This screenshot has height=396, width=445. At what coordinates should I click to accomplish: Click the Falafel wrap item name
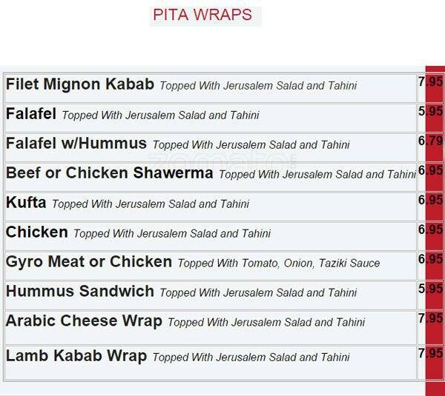click(31, 114)
